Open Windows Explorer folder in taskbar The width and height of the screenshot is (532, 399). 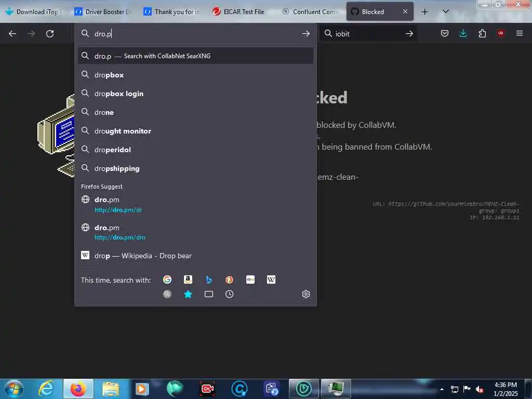tap(111, 389)
